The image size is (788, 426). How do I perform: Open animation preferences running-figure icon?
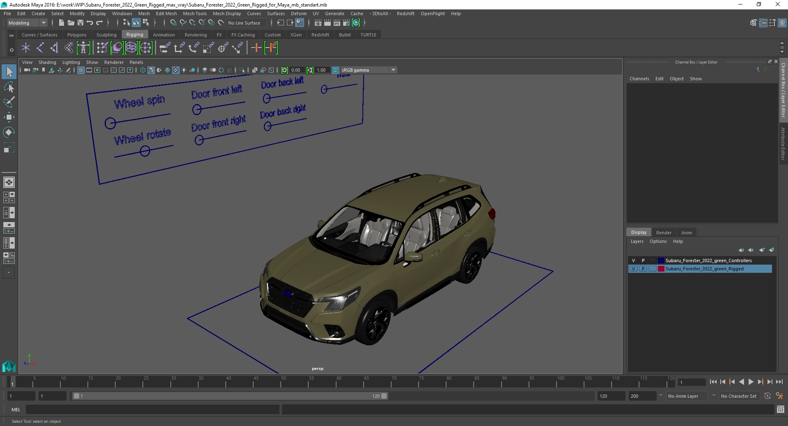point(779,396)
